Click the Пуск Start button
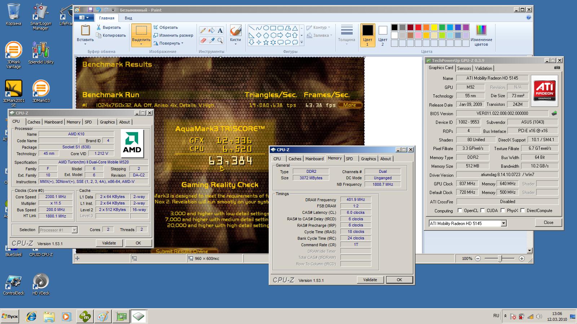The width and height of the screenshot is (577, 324). pos(10,316)
